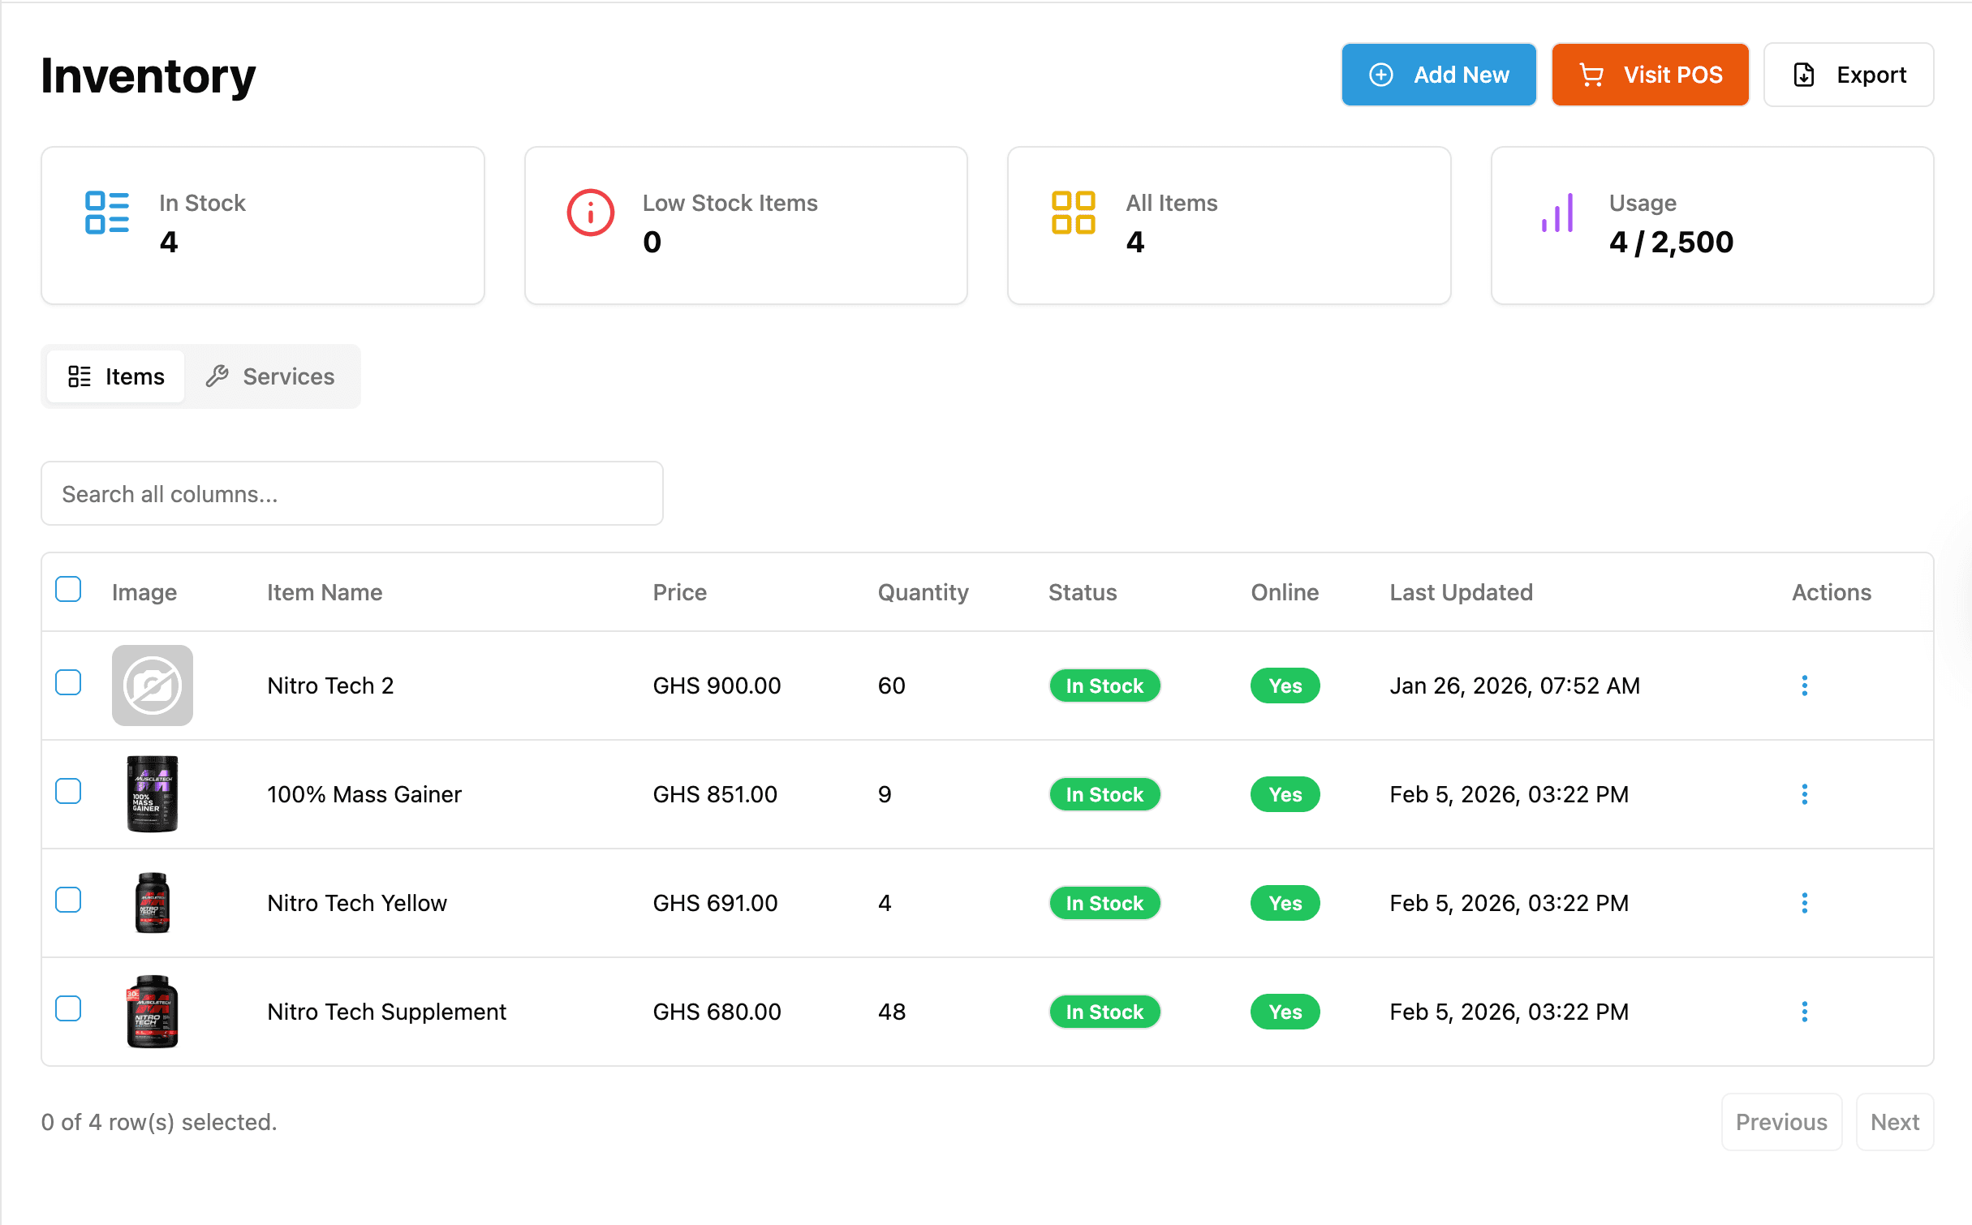Click the Next pagination button
1972x1225 pixels.
[x=1895, y=1122]
